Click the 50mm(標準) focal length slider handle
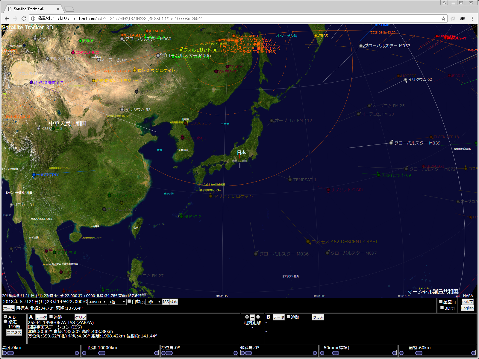This screenshot has width=479, height=359. pyautogui.click(x=336, y=353)
